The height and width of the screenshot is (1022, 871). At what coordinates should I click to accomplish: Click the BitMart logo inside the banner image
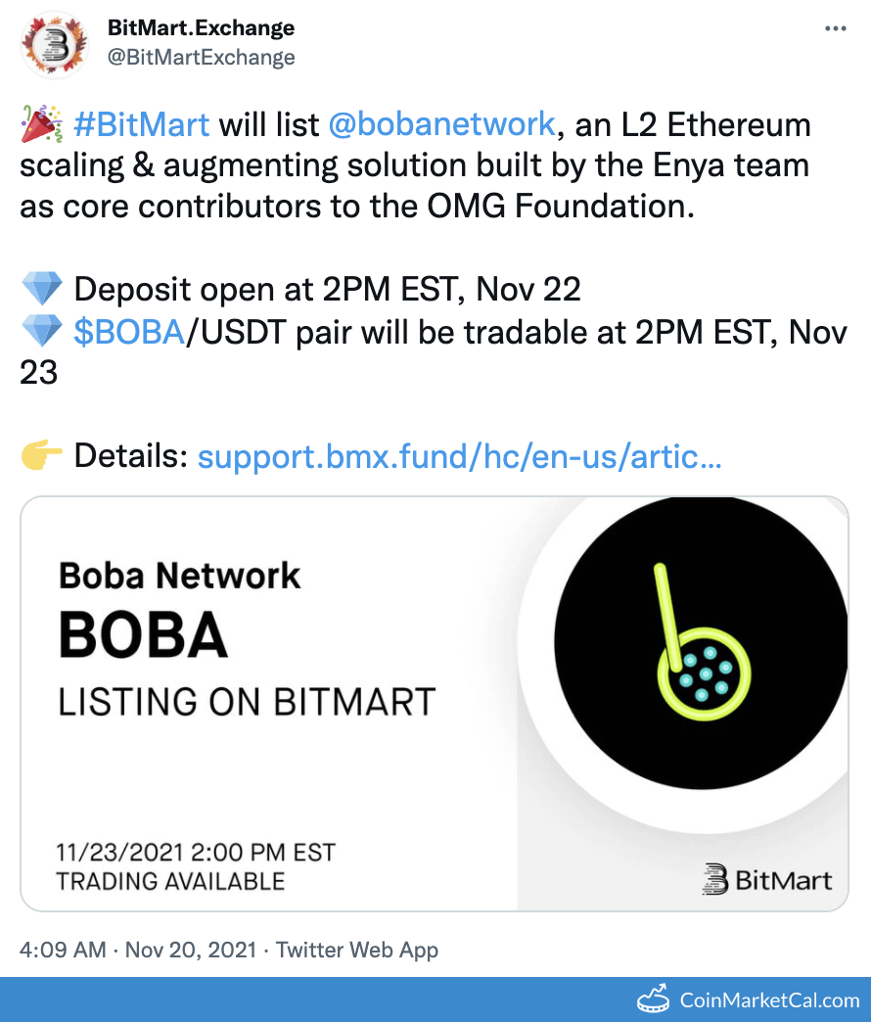766,878
